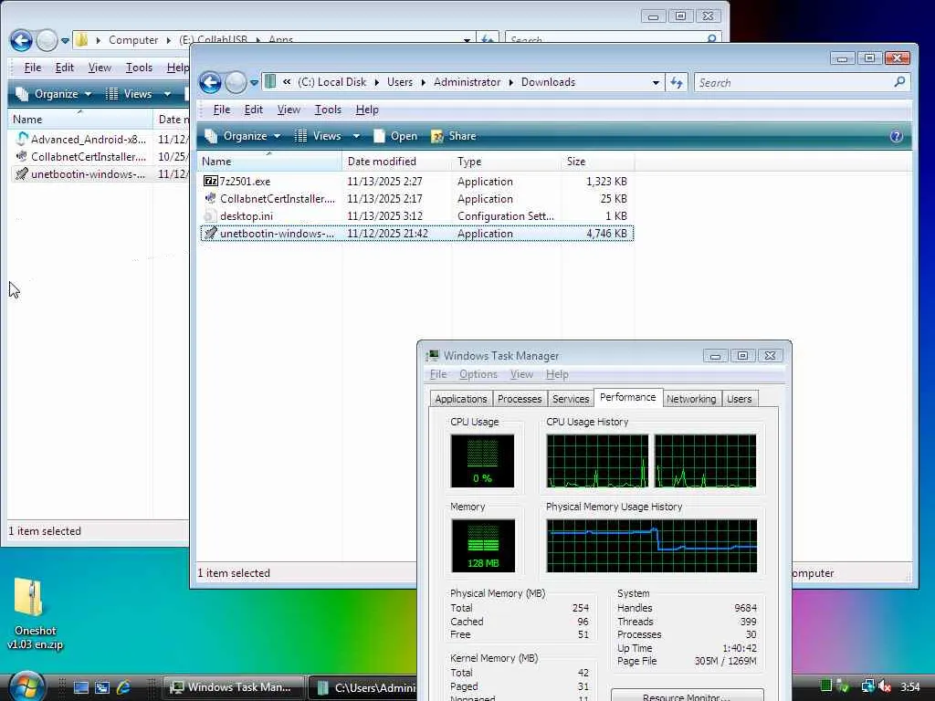Expand the hidden path chevron in address bar
Viewport: 935px width, 701px height.
click(x=287, y=82)
